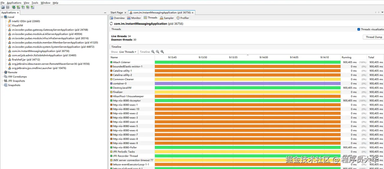Switch to the Sampler subtab
384x169 pixels.
[167, 18]
